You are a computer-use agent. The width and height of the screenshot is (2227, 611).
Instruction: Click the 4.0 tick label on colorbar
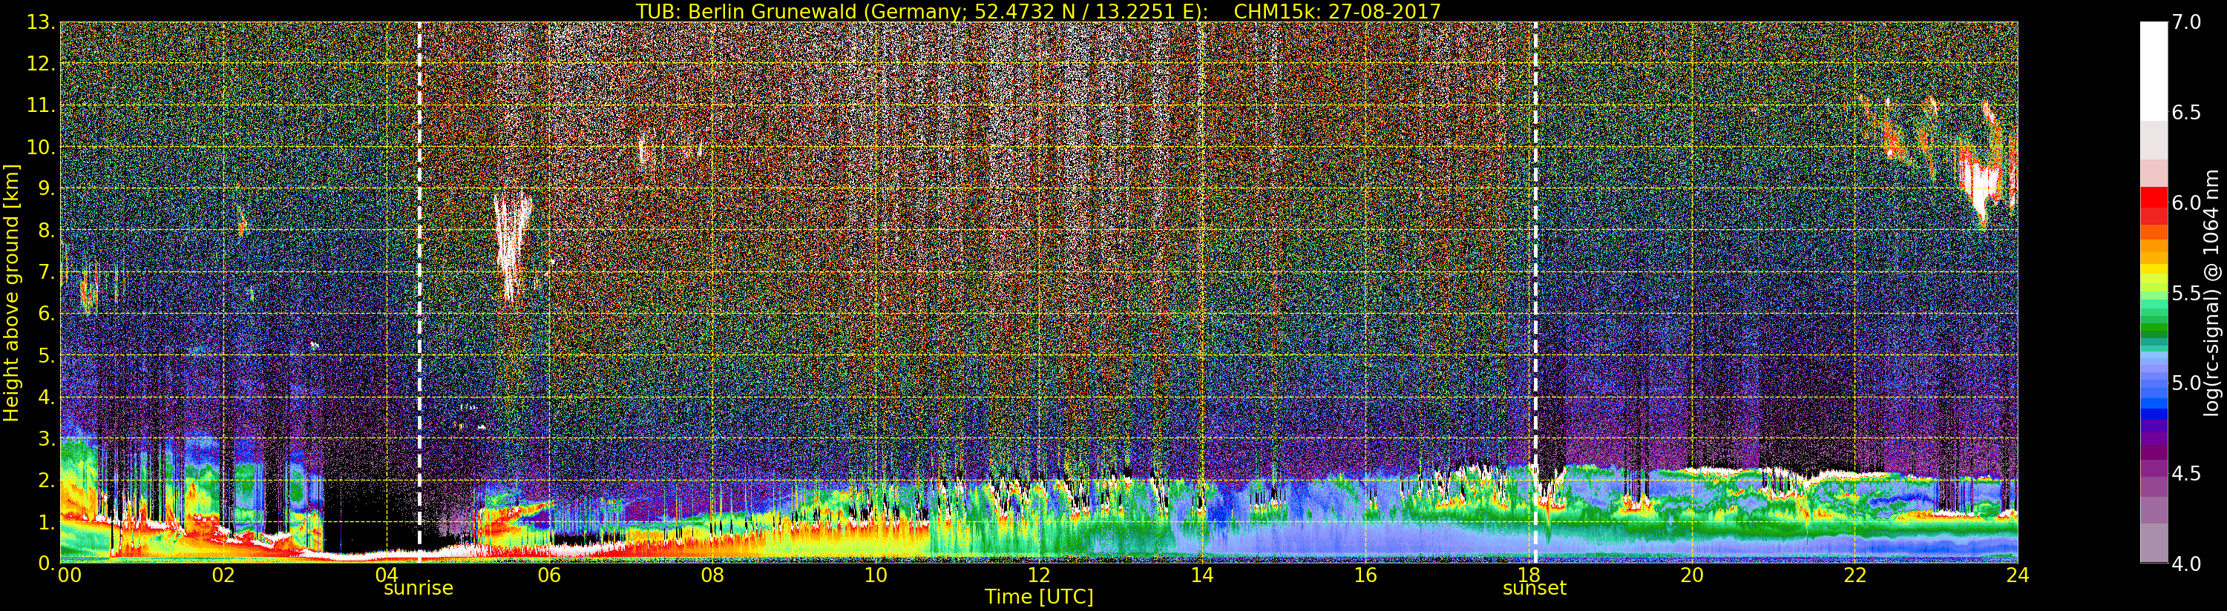pyautogui.click(x=2186, y=564)
